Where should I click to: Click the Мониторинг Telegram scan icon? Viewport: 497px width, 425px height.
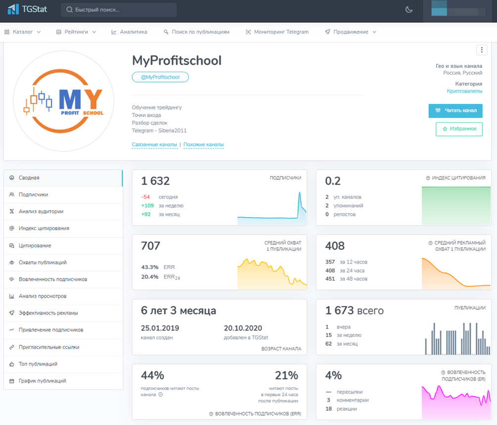pyautogui.click(x=248, y=32)
